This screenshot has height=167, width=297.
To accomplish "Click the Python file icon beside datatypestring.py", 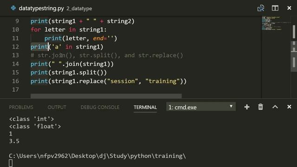I will [13, 8].
